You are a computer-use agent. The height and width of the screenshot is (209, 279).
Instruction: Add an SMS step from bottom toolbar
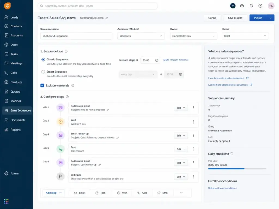[163, 193]
